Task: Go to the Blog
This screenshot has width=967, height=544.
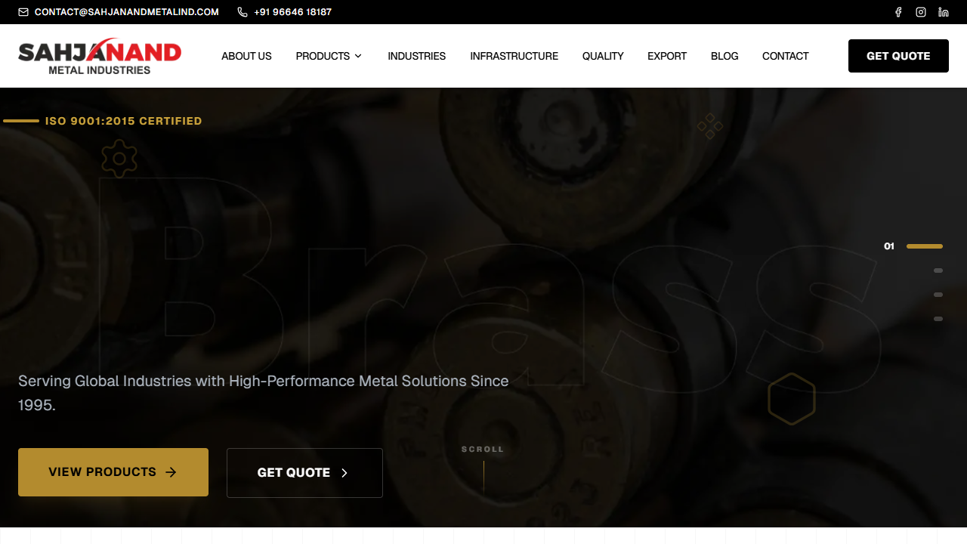Action: [724, 56]
